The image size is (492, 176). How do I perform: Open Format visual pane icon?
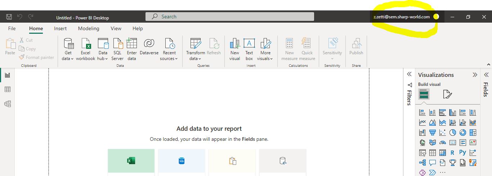[447, 94]
